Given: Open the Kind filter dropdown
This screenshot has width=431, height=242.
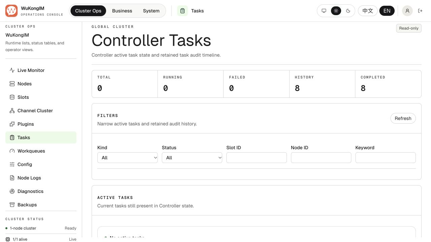Looking at the screenshot, I should (128, 158).
